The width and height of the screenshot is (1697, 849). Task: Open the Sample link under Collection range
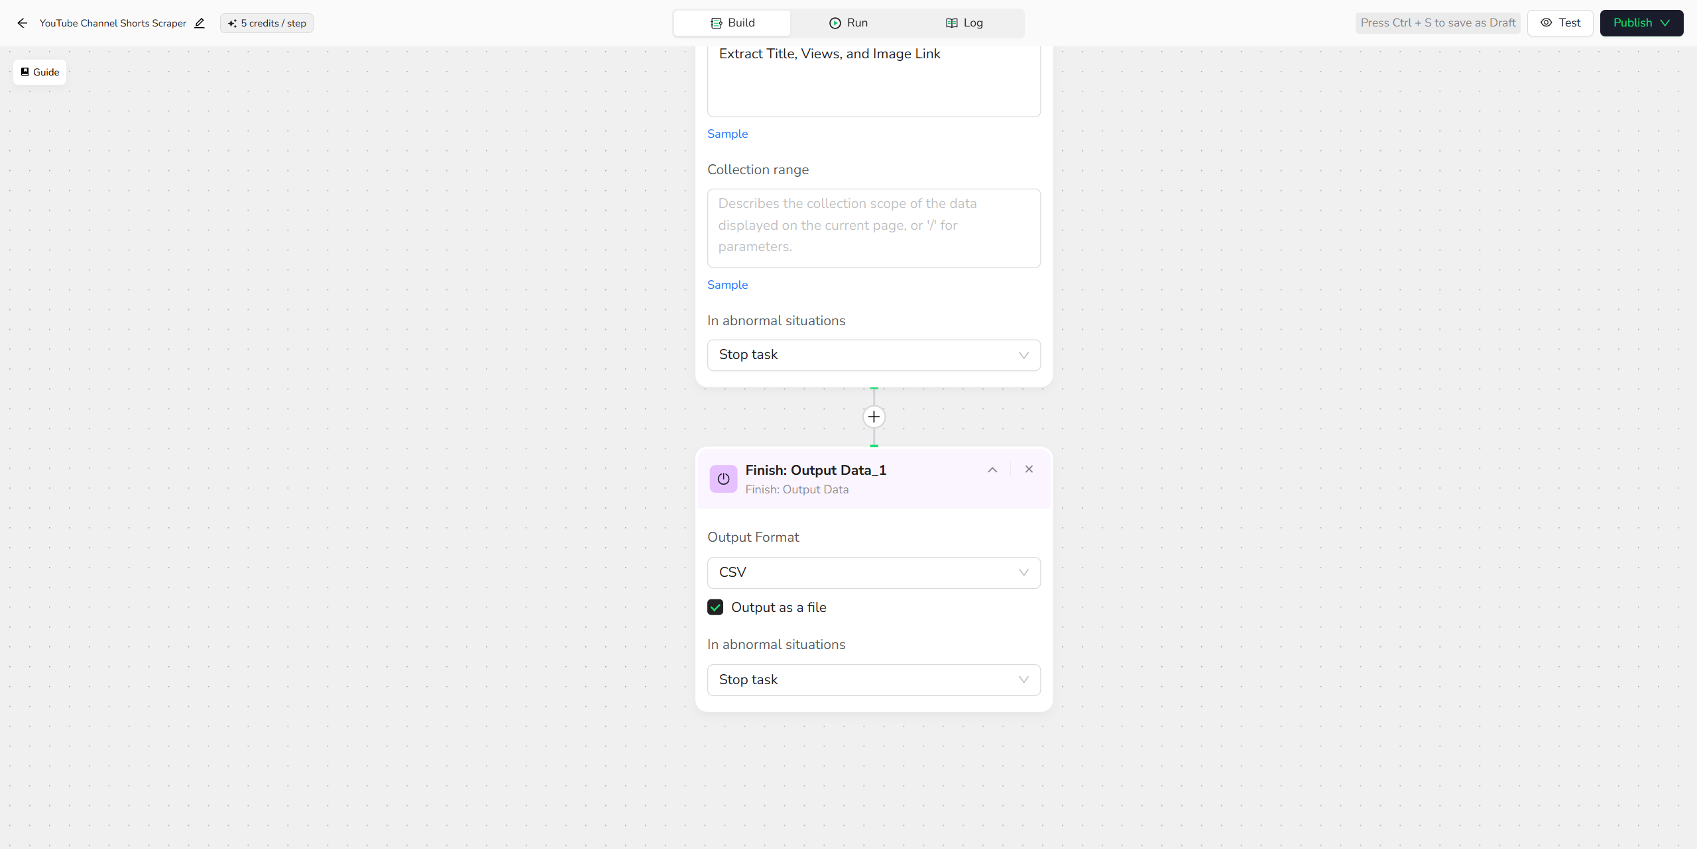coord(727,285)
